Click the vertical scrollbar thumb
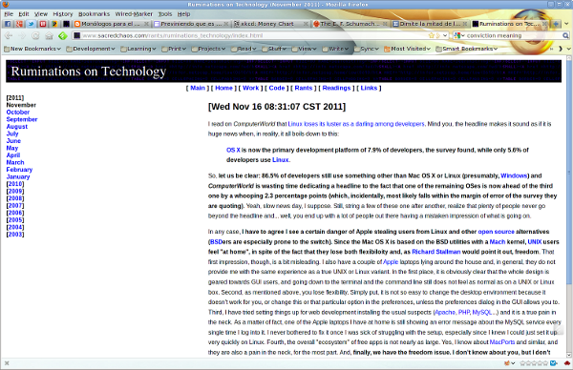This screenshot has height=370, width=573. [568, 174]
